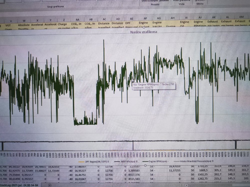Click the chart's top middle resize handle
The width and height of the screenshot is (250, 187).
point(144,27)
